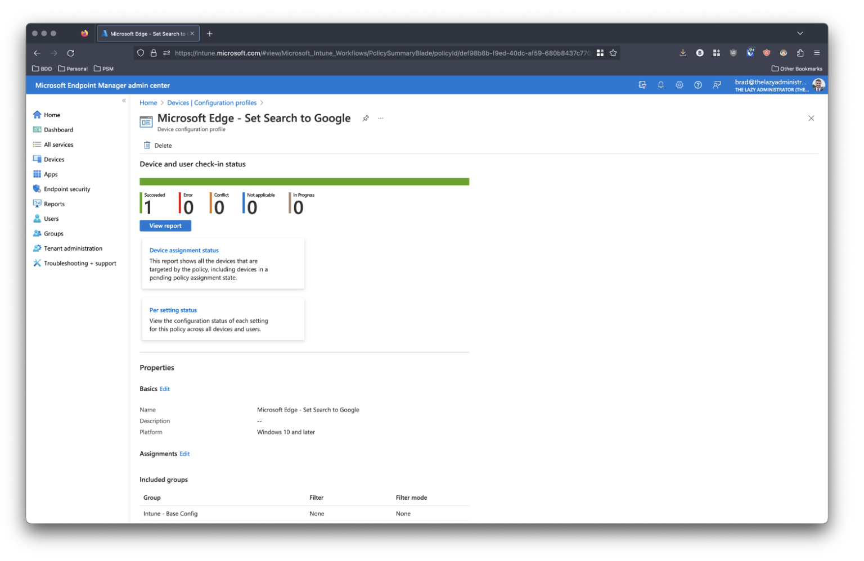Click the Error count
864x561 pixels.
[188, 207]
